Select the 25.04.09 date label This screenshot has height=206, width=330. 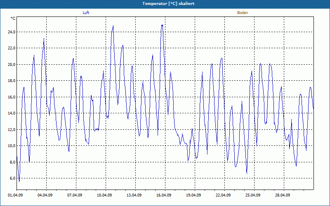click(x=253, y=195)
